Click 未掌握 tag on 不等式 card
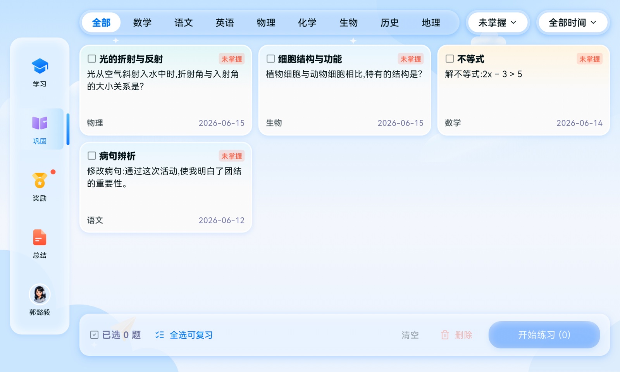The width and height of the screenshot is (620, 372). pos(590,59)
